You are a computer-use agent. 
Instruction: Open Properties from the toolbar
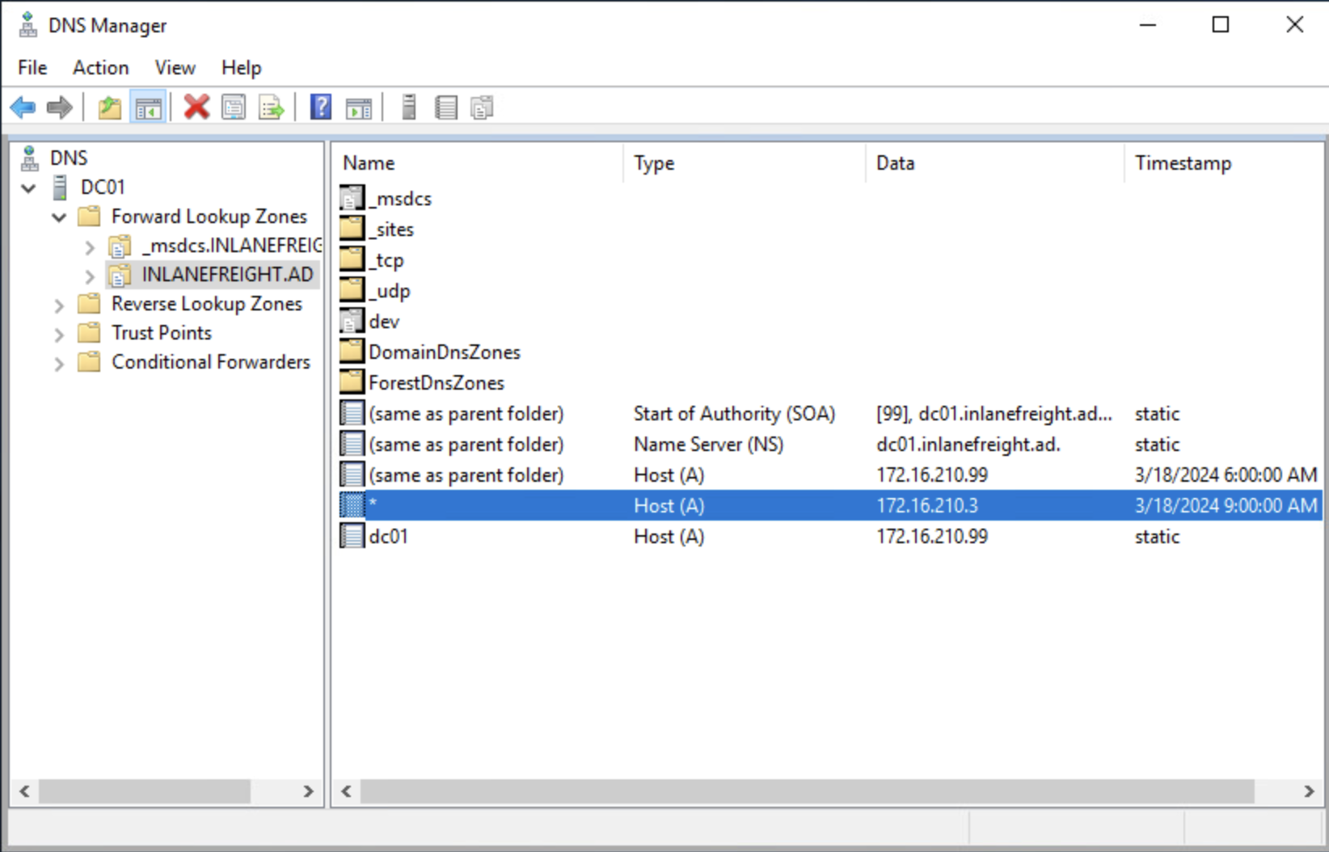234,107
